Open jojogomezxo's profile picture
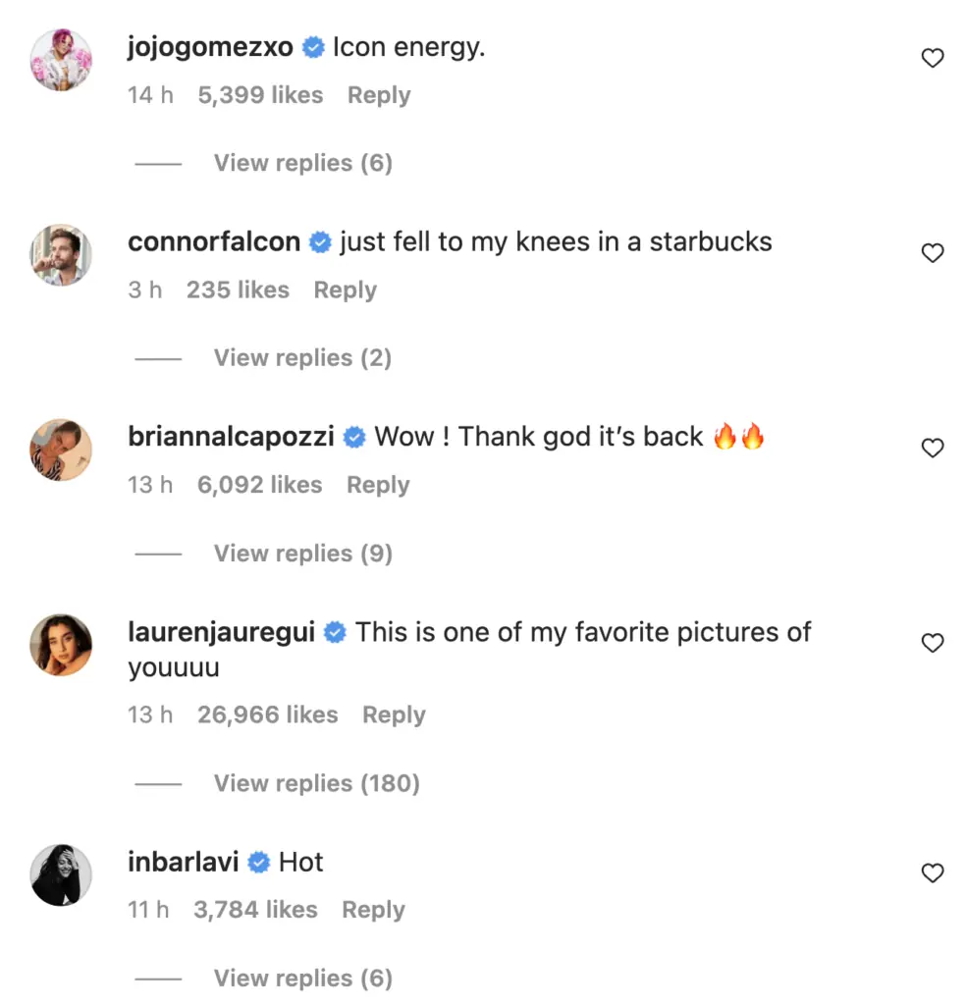 click(x=61, y=60)
